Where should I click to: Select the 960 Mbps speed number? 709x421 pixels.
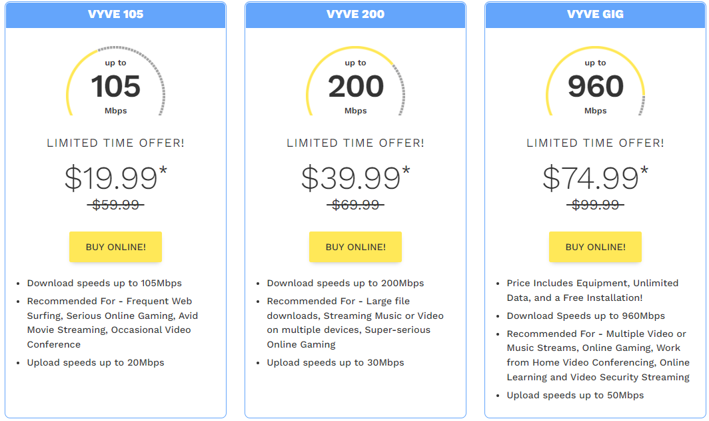tap(595, 87)
